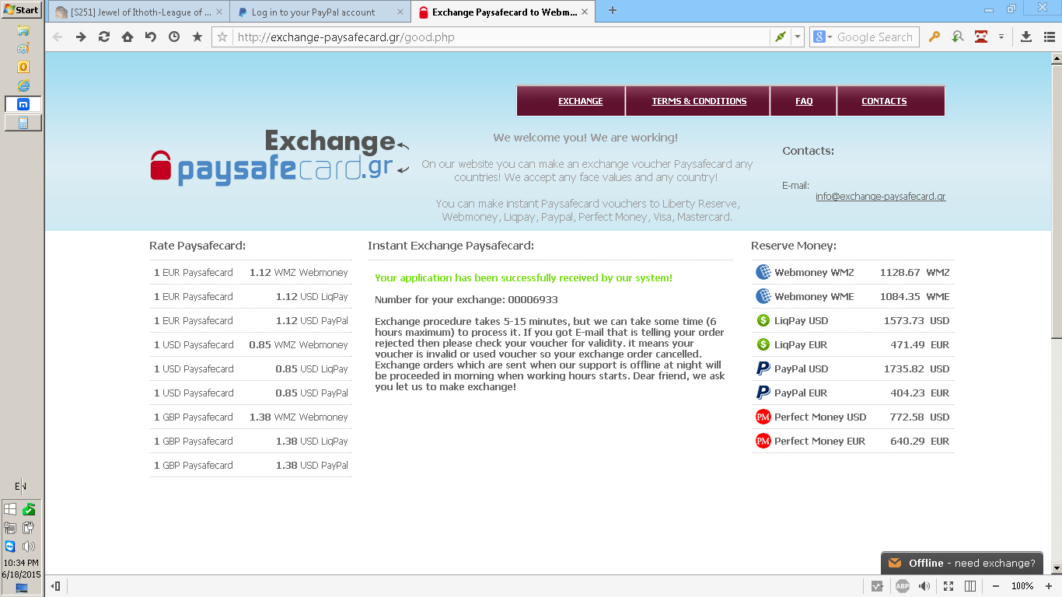This screenshot has width=1062, height=597.
Task: Open the TERMS & CONDITIONS menu item
Action: point(699,101)
